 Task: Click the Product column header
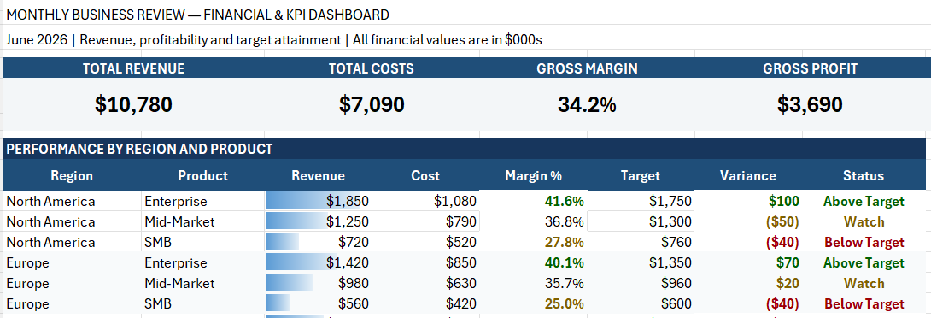point(202,175)
